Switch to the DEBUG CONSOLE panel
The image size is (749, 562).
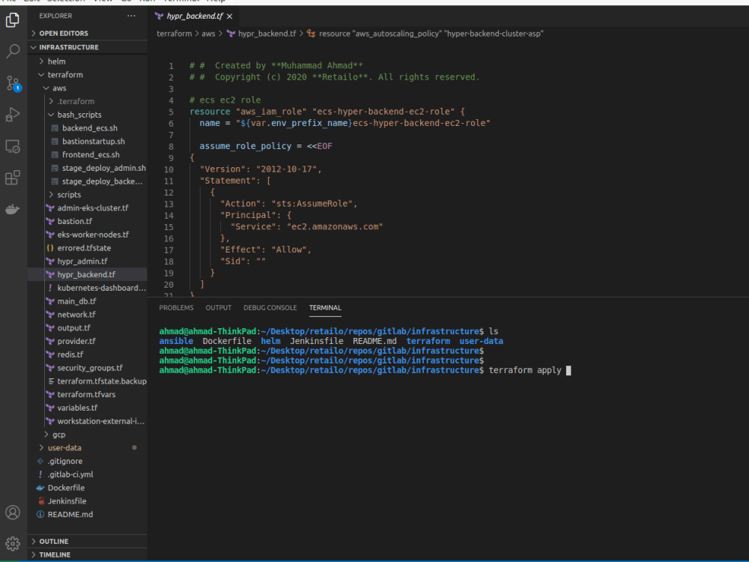(270, 307)
